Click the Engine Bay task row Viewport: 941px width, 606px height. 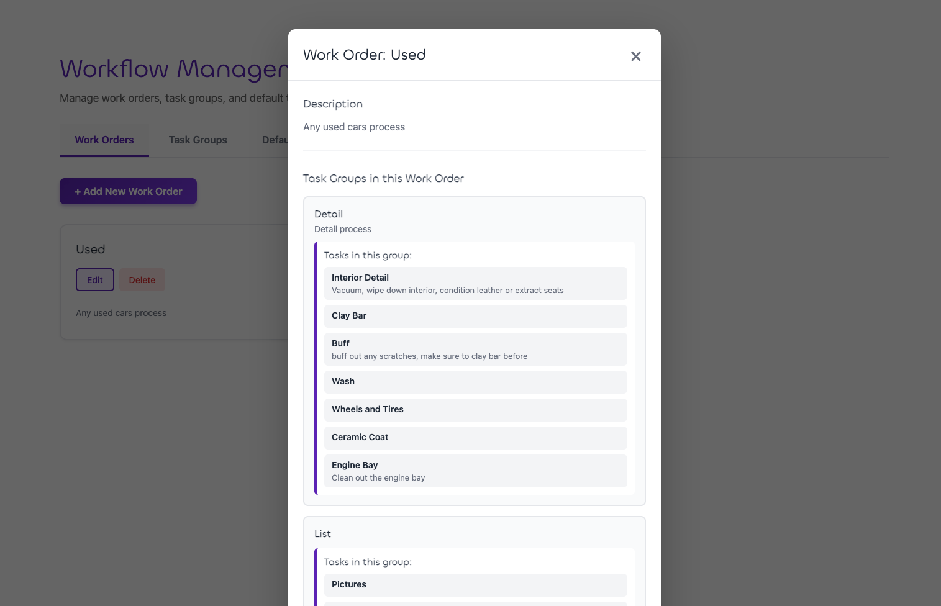point(475,471)
